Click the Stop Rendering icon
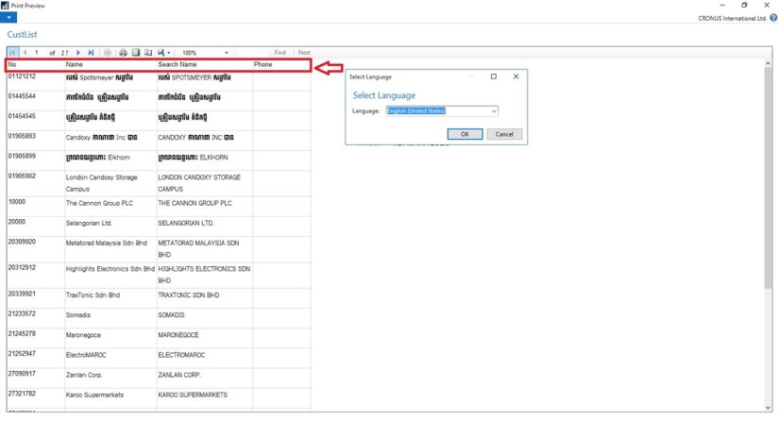Viewport: 779px width, 438px height. point(107,53)
